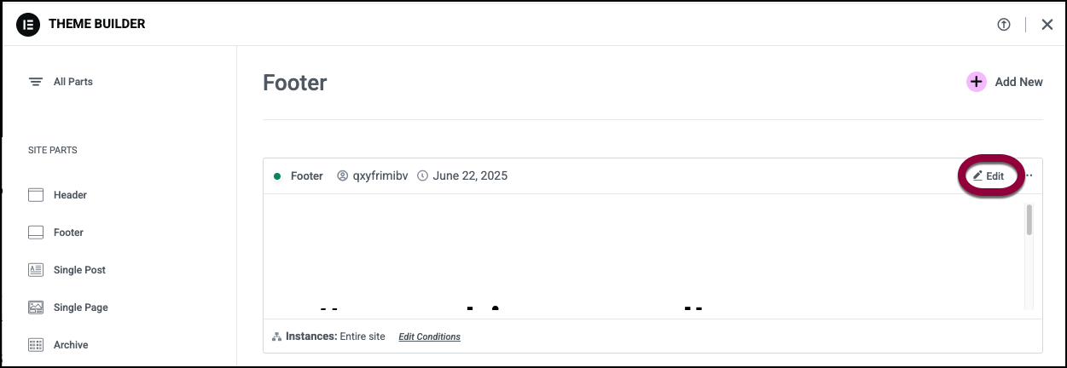The width and height of the screenshot is (1067, 368).
Task: Select the Footer site part icon
Action: click(x=36, y=233)
